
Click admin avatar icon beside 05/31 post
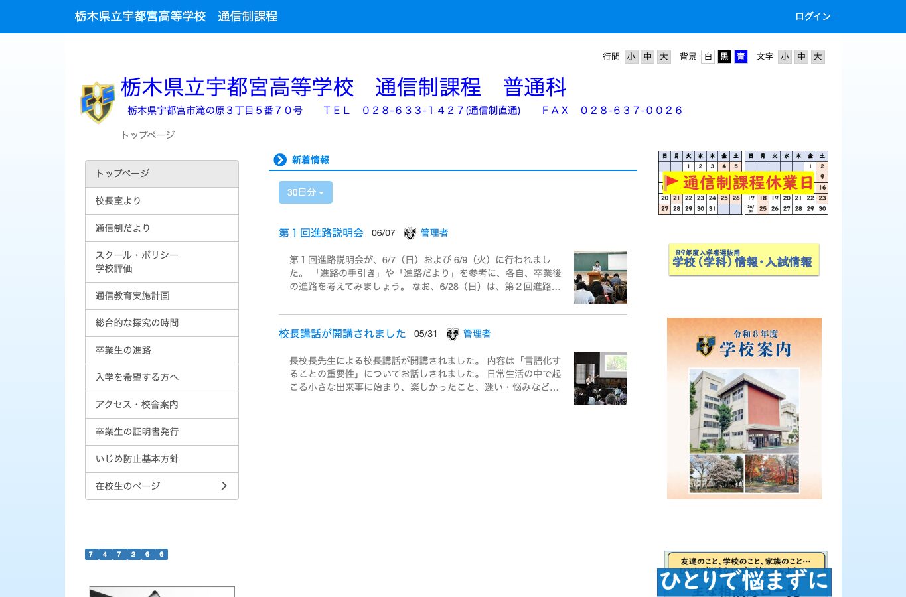[452, 334]
